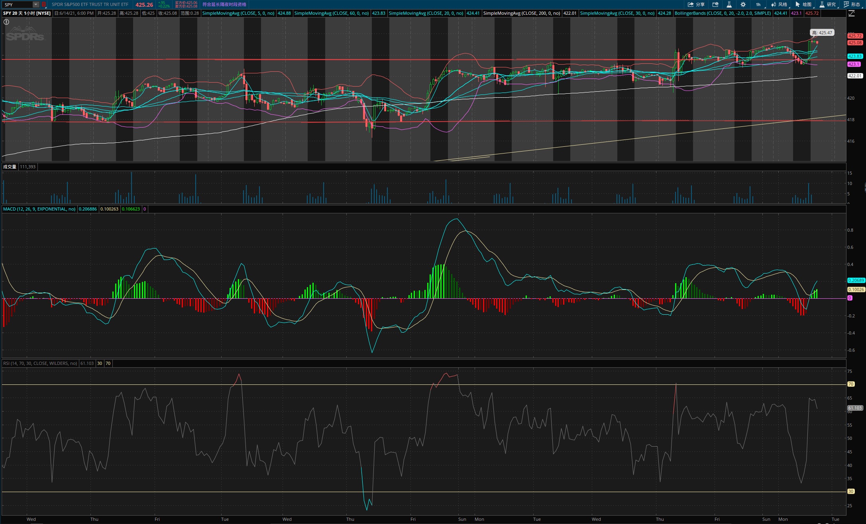Select SimpleMovingAvg (CLOSE, 20, 0, no) label
This screenshot has width=866, height=524.
tap(426, 13)
